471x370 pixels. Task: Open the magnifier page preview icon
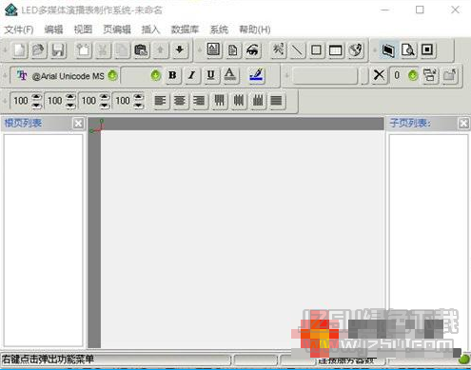(x=408, y=50)
